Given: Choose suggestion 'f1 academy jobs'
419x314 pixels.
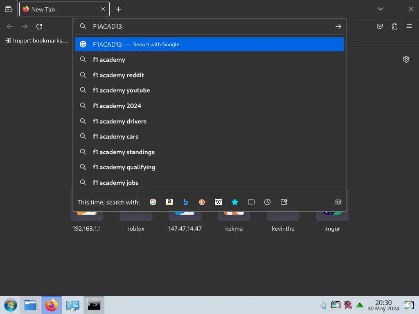Looking at the screenshot, I should [209, 183].
